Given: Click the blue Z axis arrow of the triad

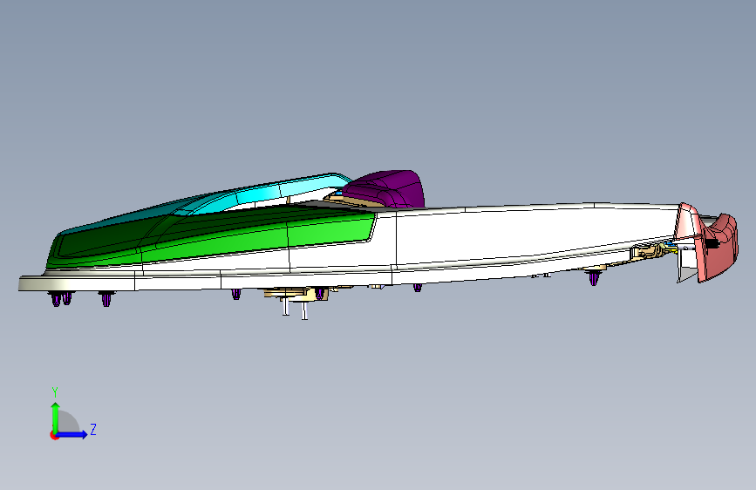Looking at the screenshot, I should (72, 434).
